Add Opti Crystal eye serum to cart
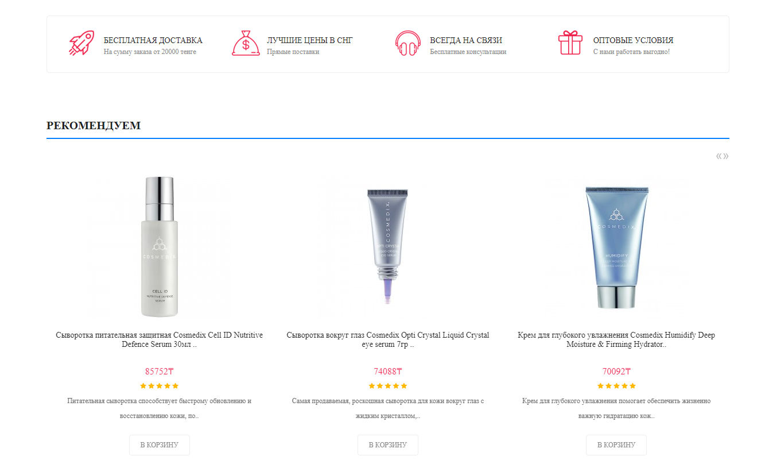 point(388,445)
